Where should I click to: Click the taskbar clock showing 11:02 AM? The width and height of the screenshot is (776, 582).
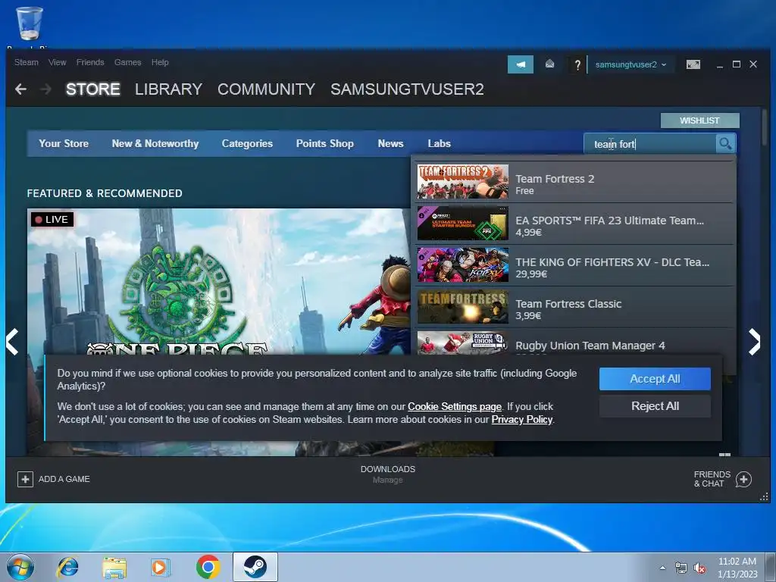(737, 568)
